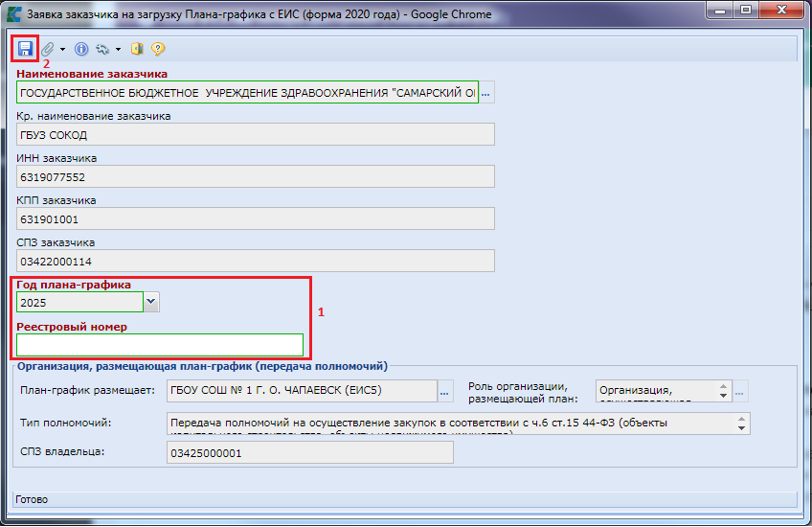Click ellipsis button beside Наименование заказчика
812x527 pixels.
tap(485, 94)
